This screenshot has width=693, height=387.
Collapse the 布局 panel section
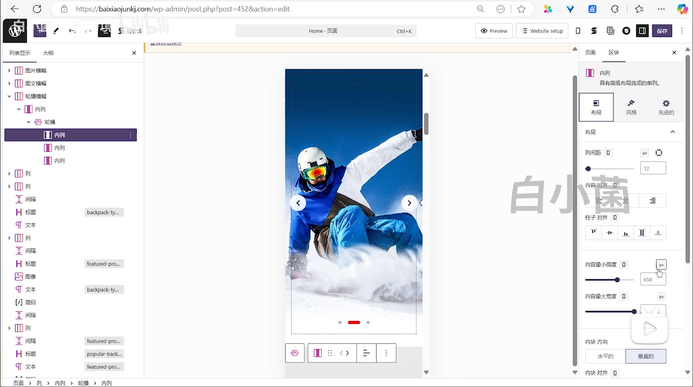click(x=672, y=132)
